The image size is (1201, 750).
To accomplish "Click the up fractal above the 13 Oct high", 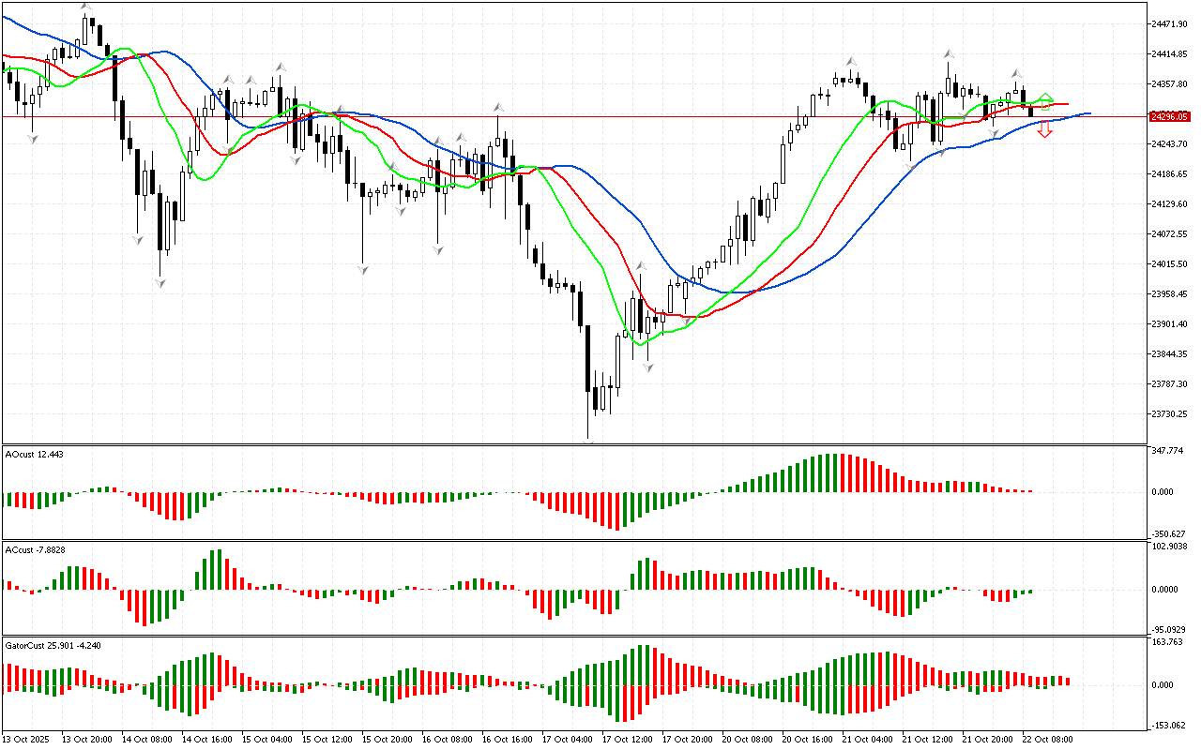I will (x=86, y=7).
